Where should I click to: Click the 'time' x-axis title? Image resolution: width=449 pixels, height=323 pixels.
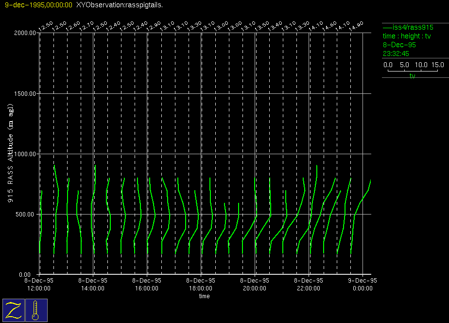204,296
